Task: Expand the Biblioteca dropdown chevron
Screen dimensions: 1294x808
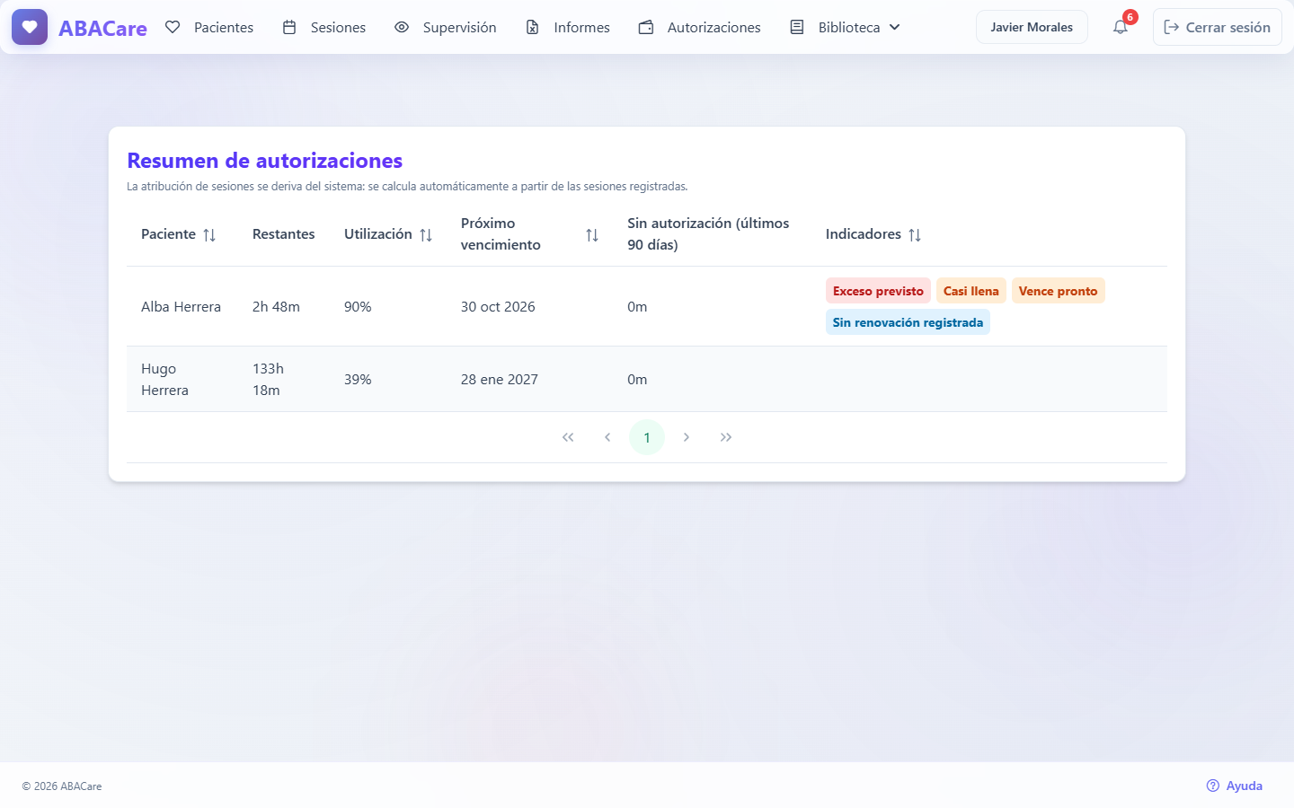Action: click(x=895, y=27)
